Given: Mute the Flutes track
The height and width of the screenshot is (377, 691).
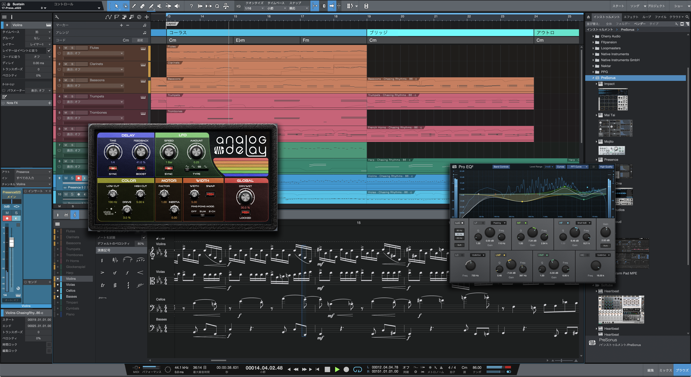Looking at the screenshot, I should (65, 48).
